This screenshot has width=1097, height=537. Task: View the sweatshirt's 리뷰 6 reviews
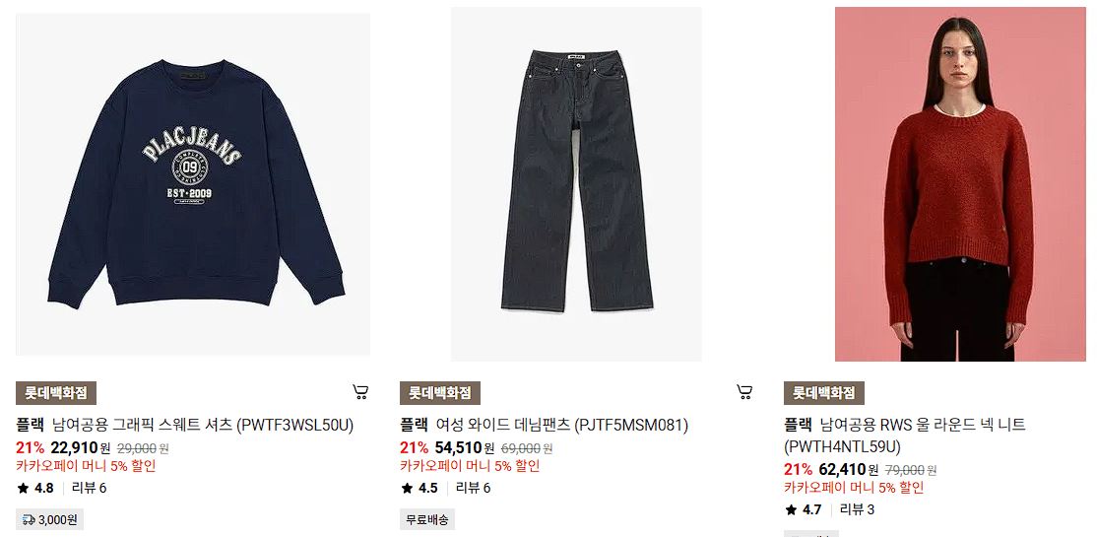point(90,488)
